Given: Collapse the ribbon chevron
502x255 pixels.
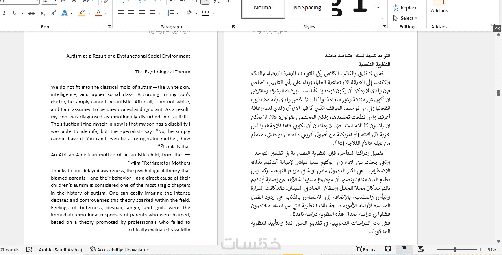Looking at the screenshot, I should coord(493,26).
